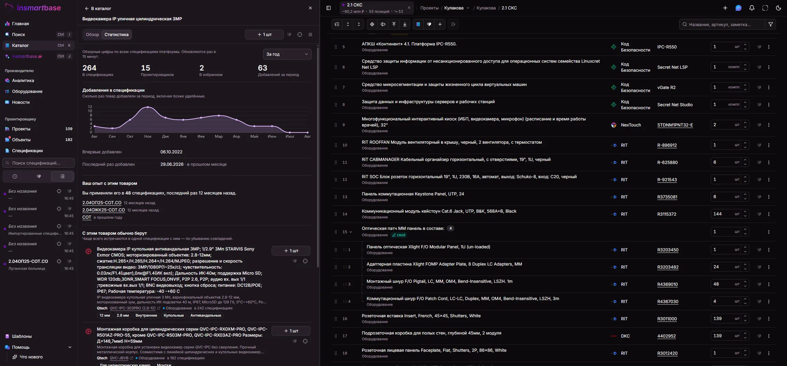The image size is (787, 366).
Task: Select the Статистика tab
Action: [116, 34]
